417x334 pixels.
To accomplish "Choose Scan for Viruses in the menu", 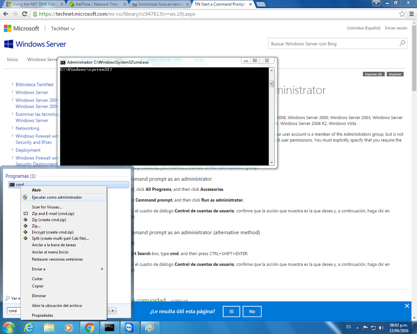I will click(x=47, y=207).
